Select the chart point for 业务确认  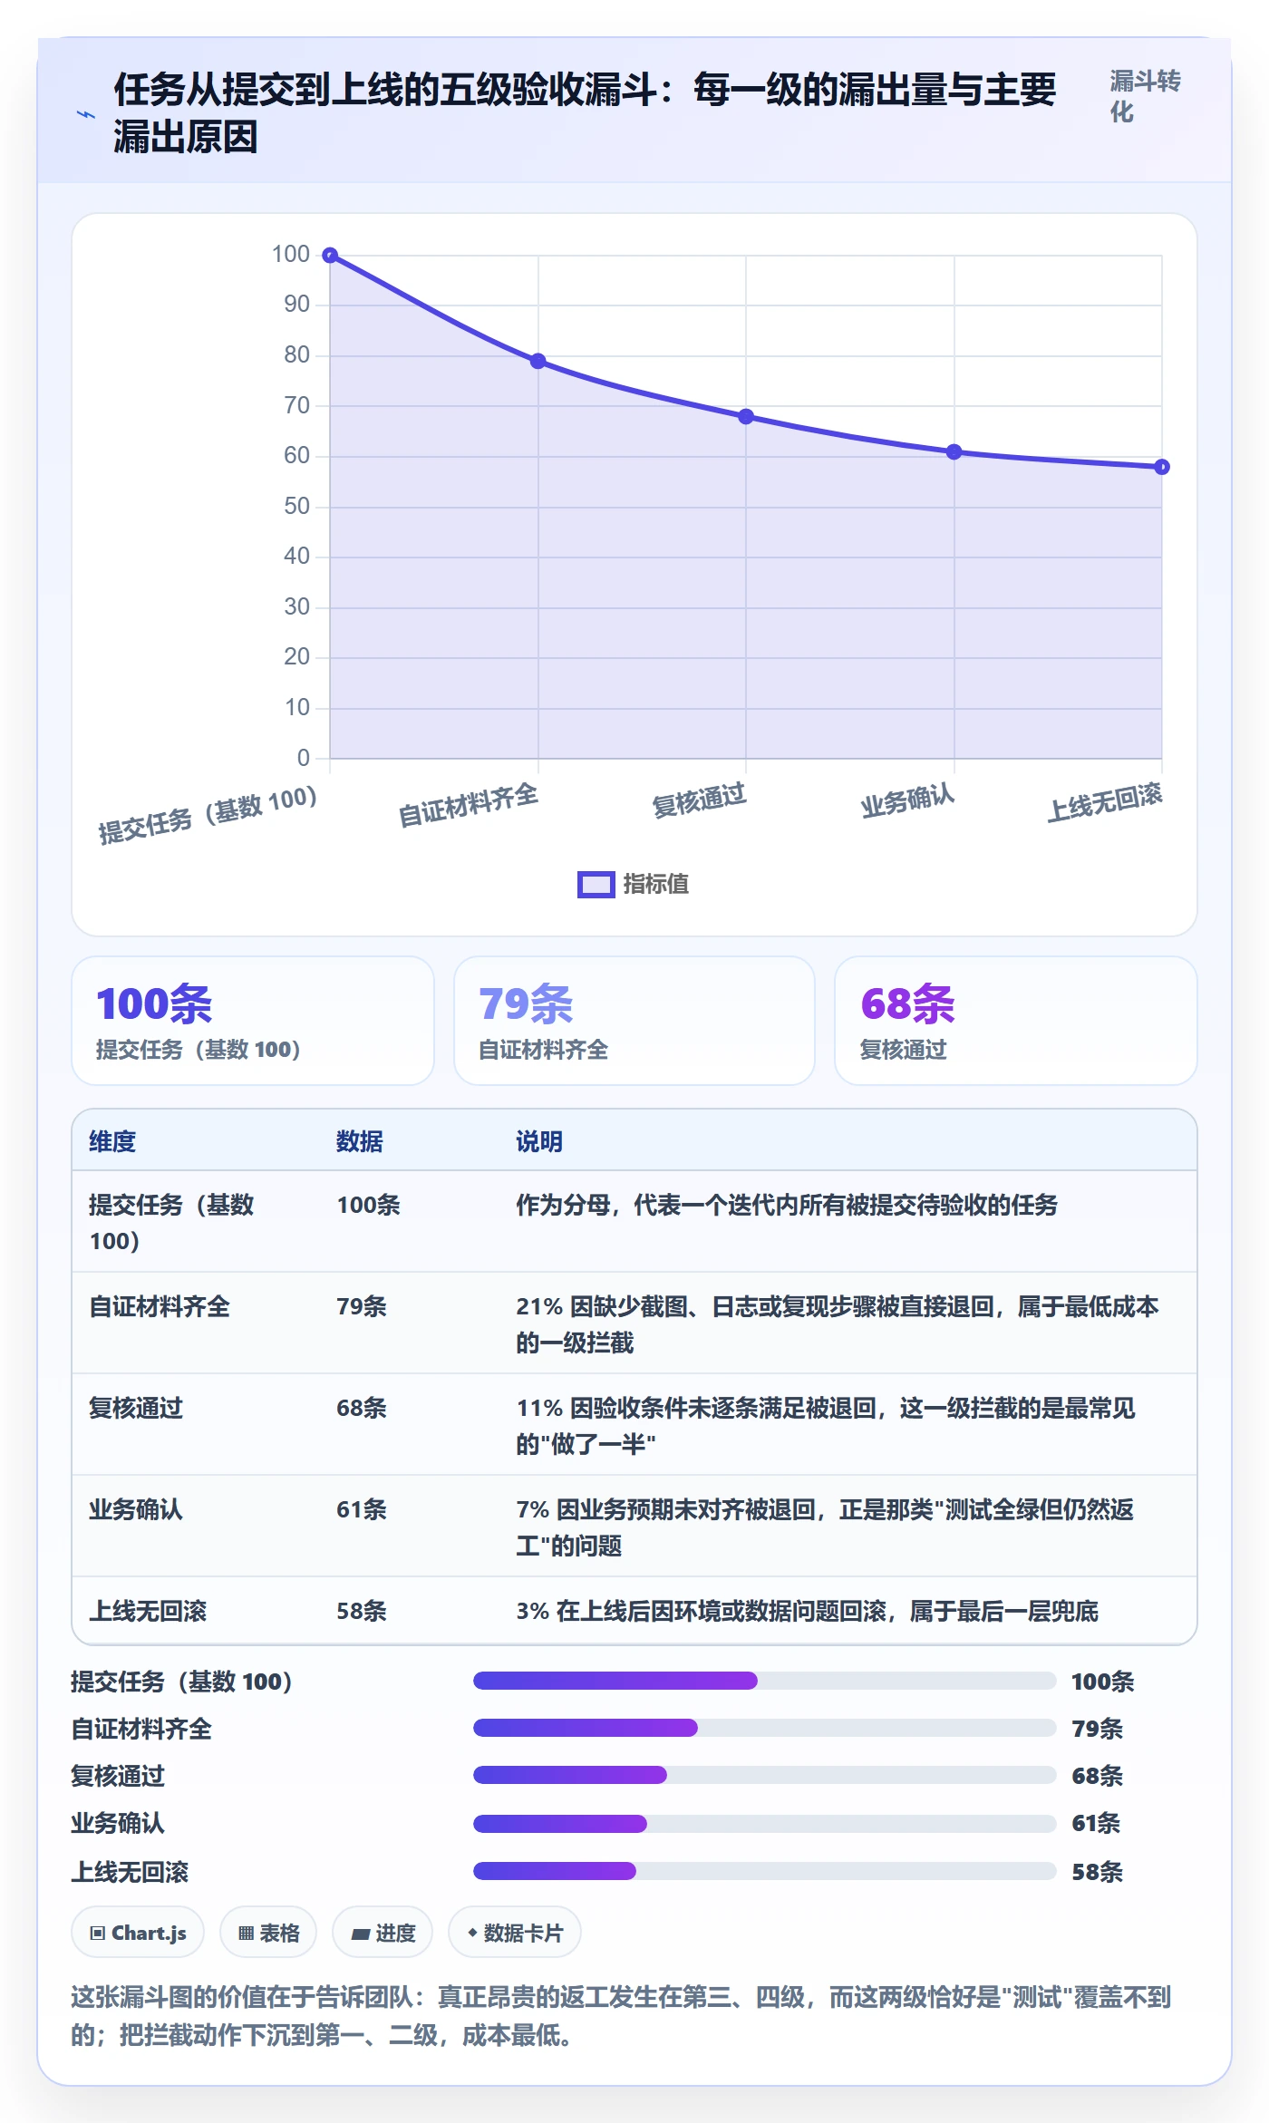tap(954, 451)
